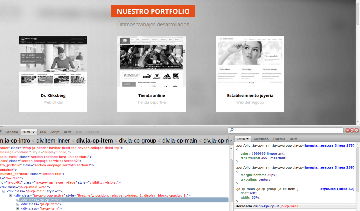Follow the div#ja-cp-91.ja-cp-wrap inherited link
The image size is (360, 211).
(x=278, y=206)
